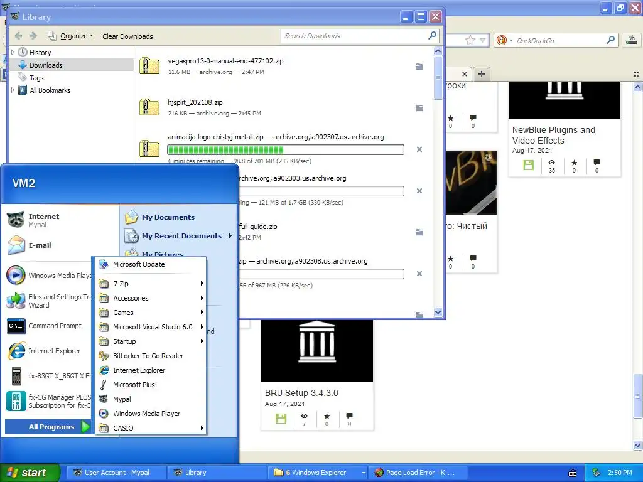
Task: Open a new browser tab
Action: pos(482,74)
